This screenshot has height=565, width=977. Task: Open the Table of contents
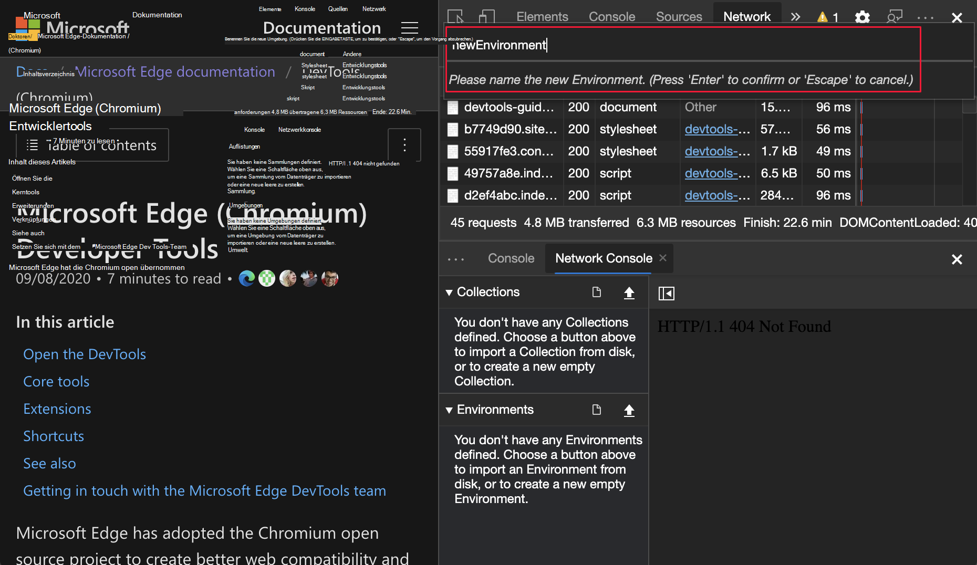(92, 145)
